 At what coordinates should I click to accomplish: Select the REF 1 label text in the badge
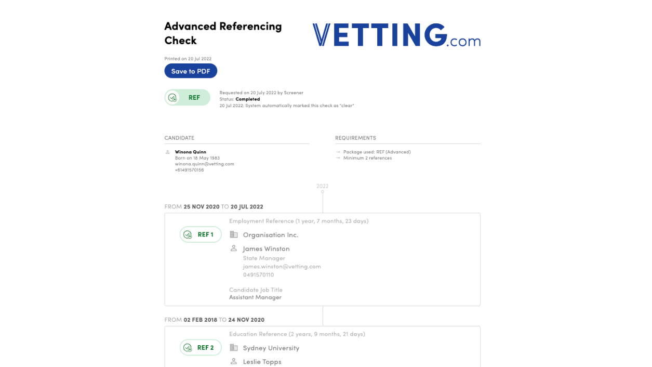point(206,235)
